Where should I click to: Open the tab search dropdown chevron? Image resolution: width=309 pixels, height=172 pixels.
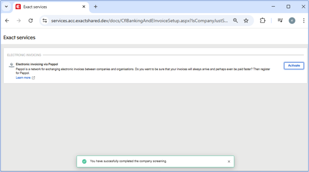(6, 7)
